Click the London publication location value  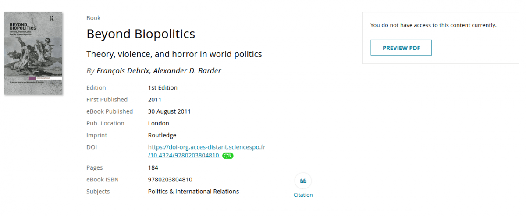159,123
